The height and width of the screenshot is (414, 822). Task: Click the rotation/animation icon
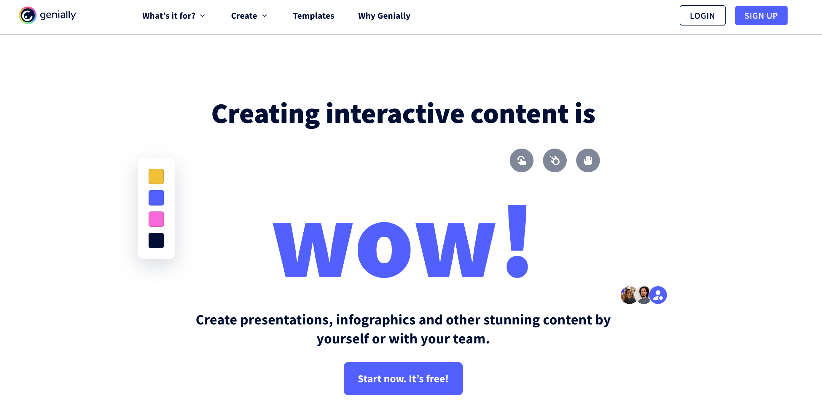point(554,160)
